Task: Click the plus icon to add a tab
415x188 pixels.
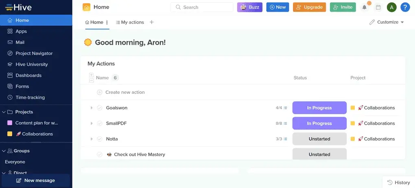Action: 152,22
